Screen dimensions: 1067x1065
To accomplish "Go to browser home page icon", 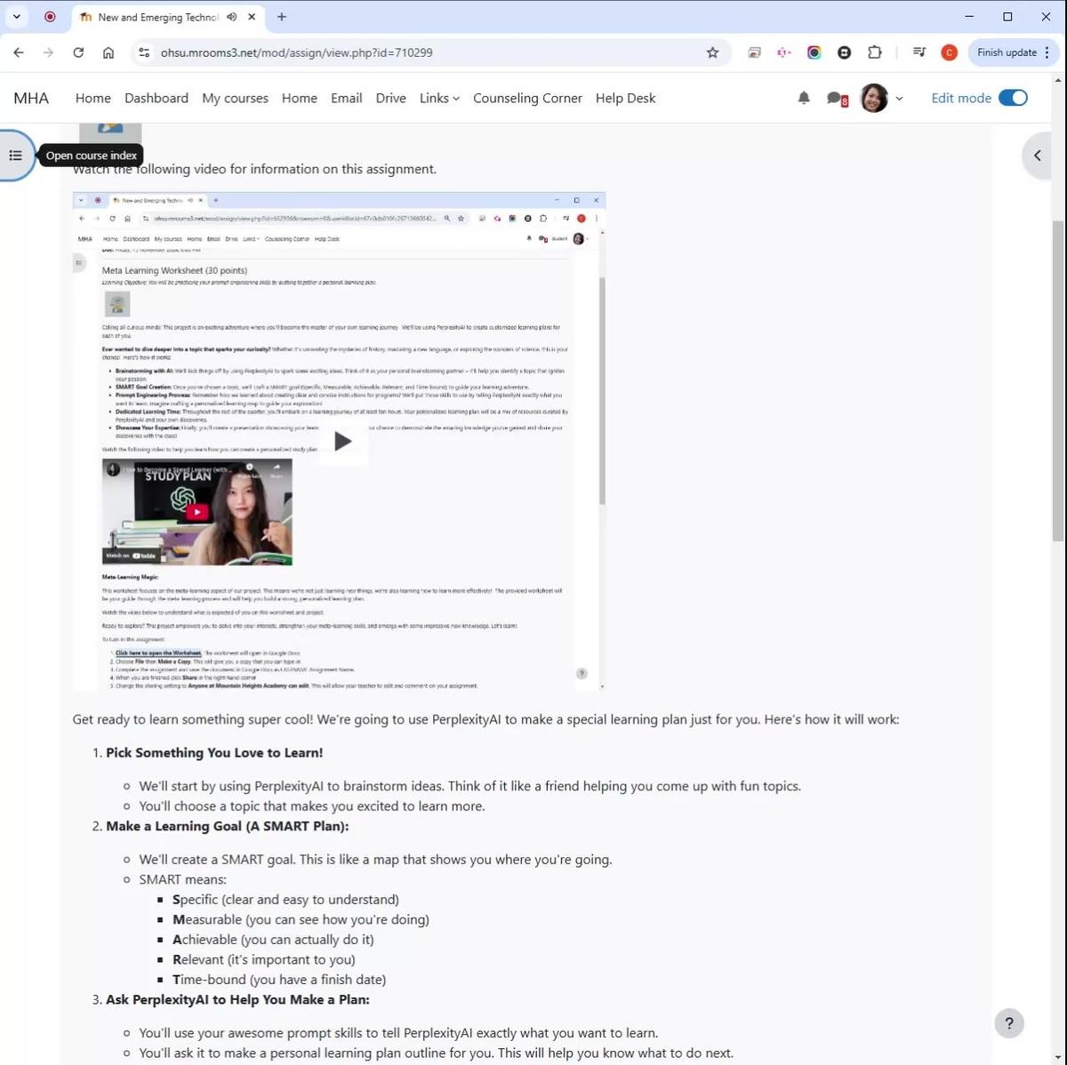I will pyautogui.click(x=108, y=52).
